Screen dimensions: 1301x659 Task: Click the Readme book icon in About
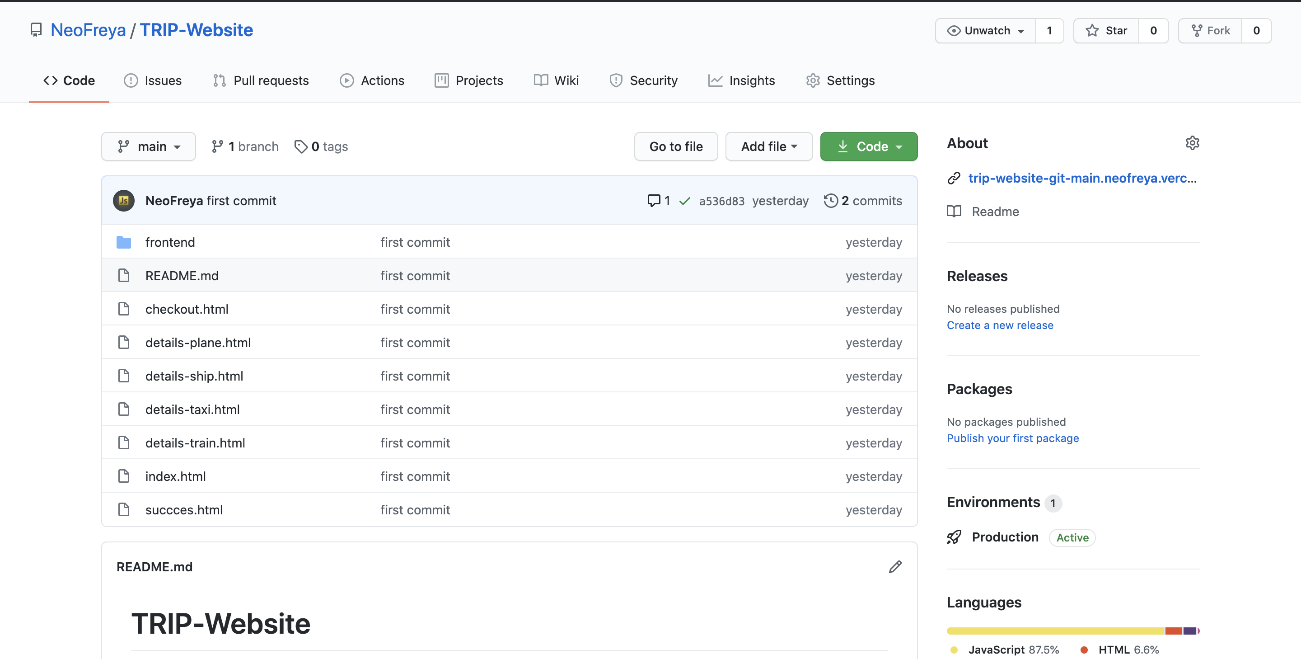pyautogui.click(x=954, y=211)
